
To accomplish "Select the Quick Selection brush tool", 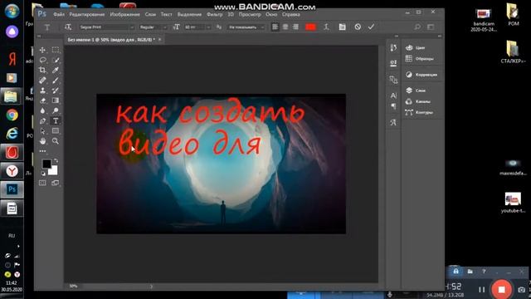I will (56, 60).
